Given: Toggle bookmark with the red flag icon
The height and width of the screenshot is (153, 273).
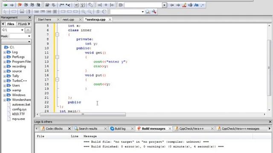Looking at the screenshot, I should pos(20,5).
